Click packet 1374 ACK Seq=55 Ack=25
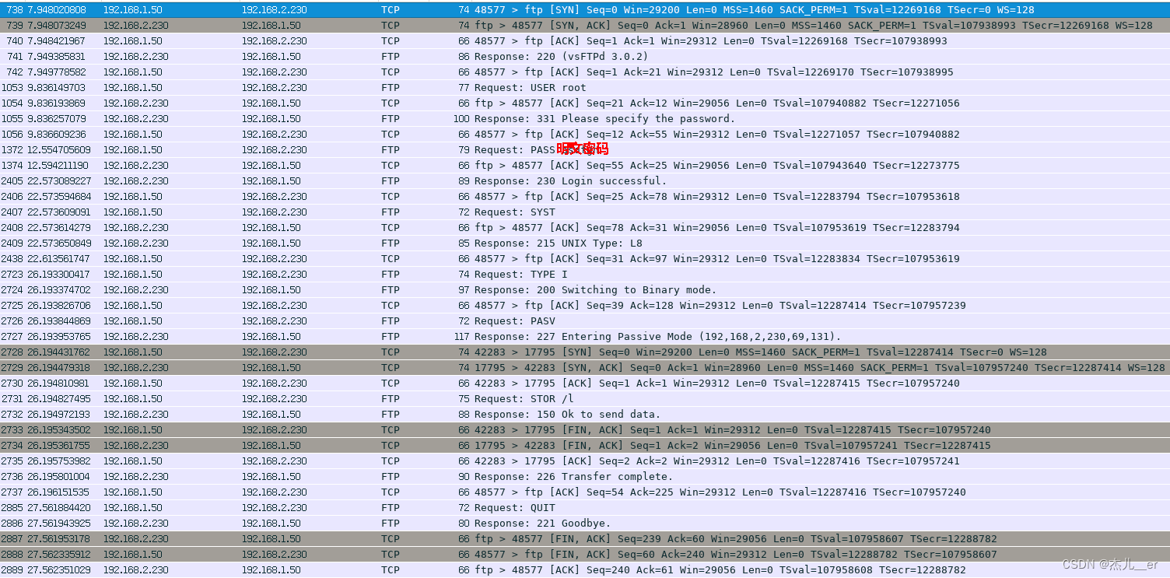1170x578 pixels. click(x=585, y=166)
